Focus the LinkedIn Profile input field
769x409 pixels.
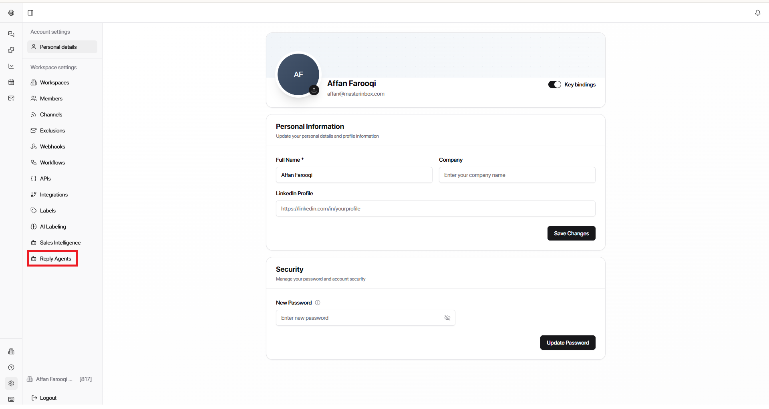click(x=435, y=209)
